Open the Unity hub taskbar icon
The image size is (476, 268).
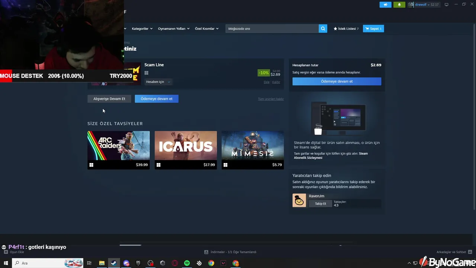163,263
